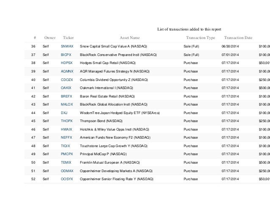Click 'Self' owner in row 41
Image resolution: width=270 pixels, height=209 pixels.
(x=46, y=88)
